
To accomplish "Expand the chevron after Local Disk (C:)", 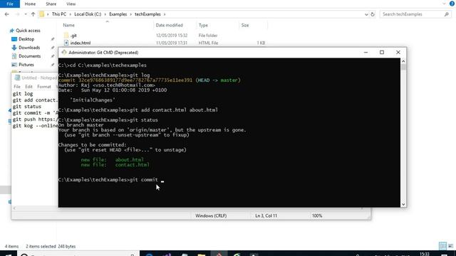I will (x=105, y=14).
